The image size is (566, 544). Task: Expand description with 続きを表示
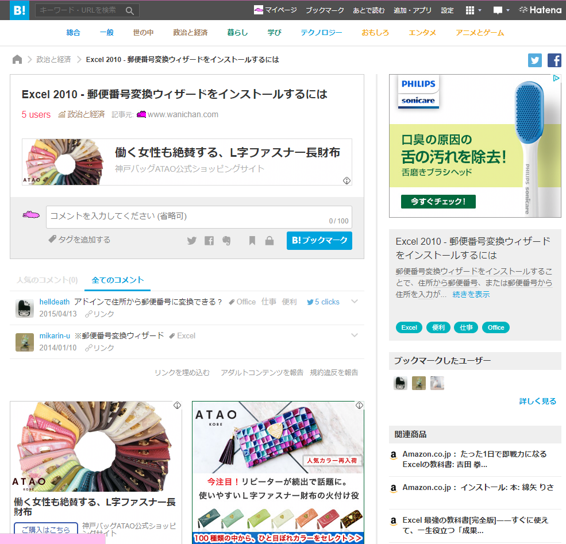(x=471, y=294)
